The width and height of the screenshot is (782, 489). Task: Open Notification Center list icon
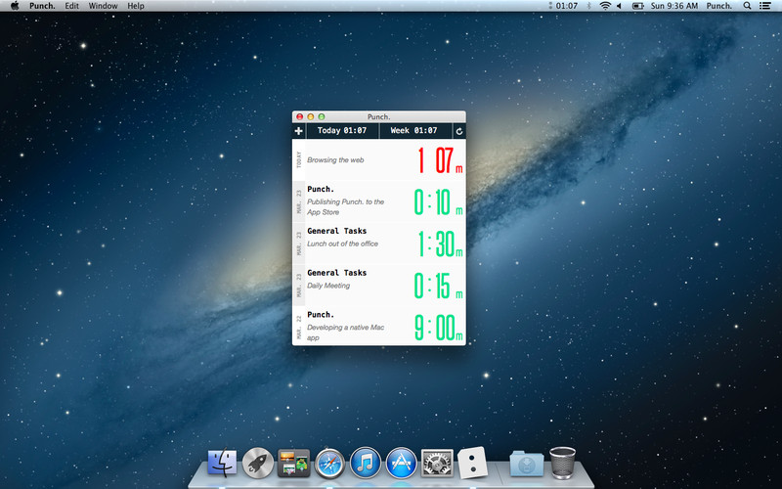tap(764, 6)
